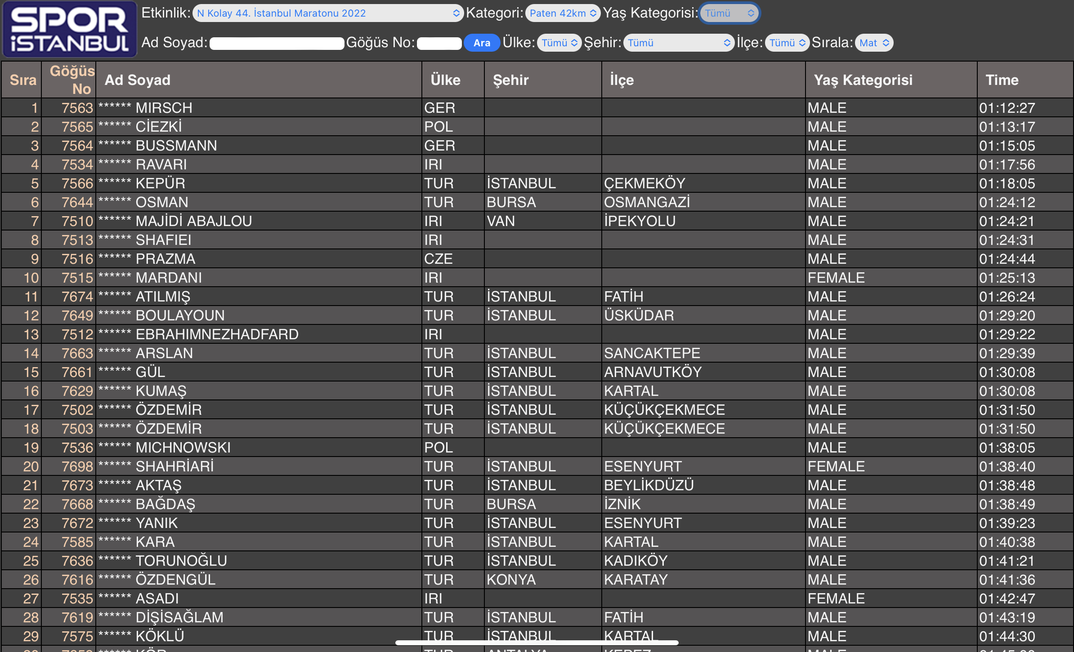This screenshot has height=652, width=1074.
Task: Open the İlçe filter dropdown
Action: click(787, 43)
